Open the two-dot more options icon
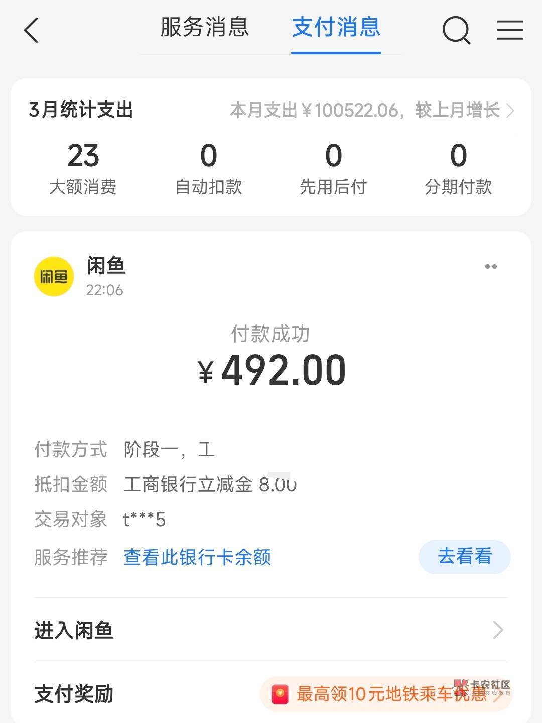This screenshot has height=723, width=542. (491, 267)
